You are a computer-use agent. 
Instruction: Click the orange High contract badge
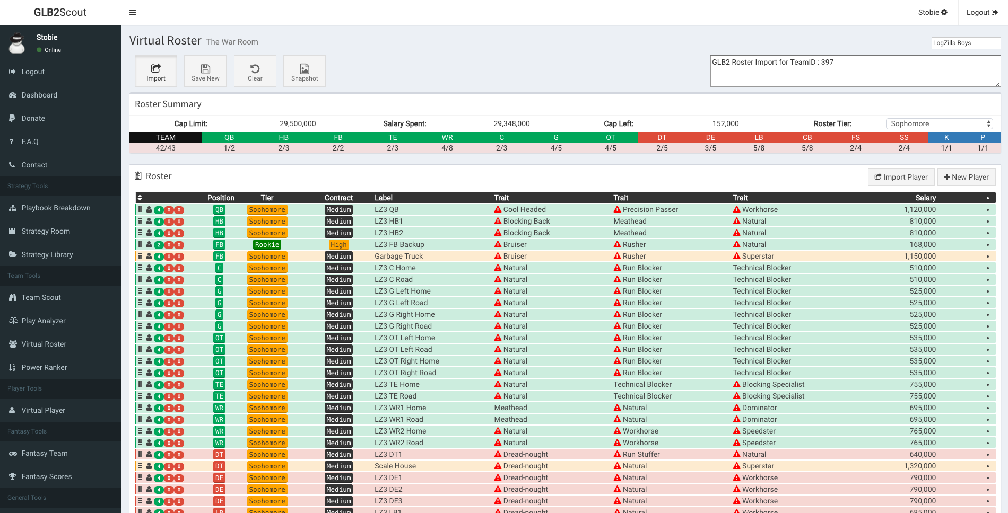pyautogui.click(x=338, y=245)
